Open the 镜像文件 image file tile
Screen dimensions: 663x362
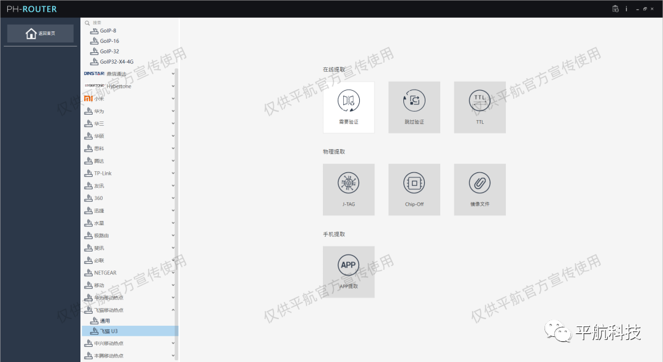click(479, 190)
